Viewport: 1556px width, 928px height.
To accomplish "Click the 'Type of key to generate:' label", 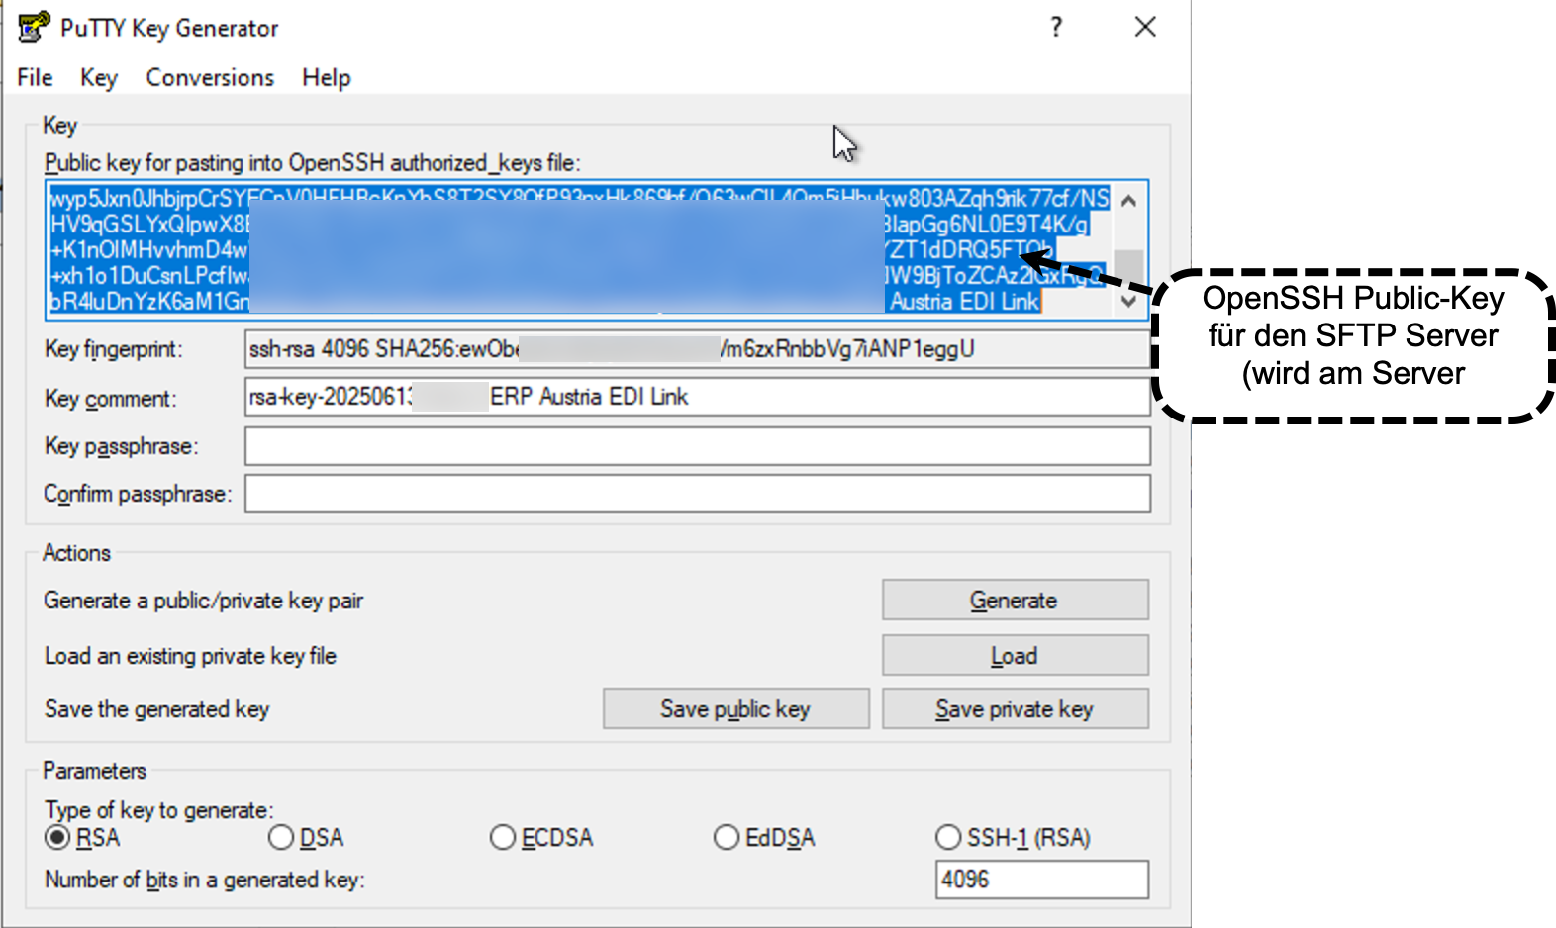I will coord(158,810).
